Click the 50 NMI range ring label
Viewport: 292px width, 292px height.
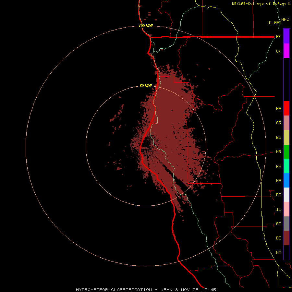click(x=146, y=86)
